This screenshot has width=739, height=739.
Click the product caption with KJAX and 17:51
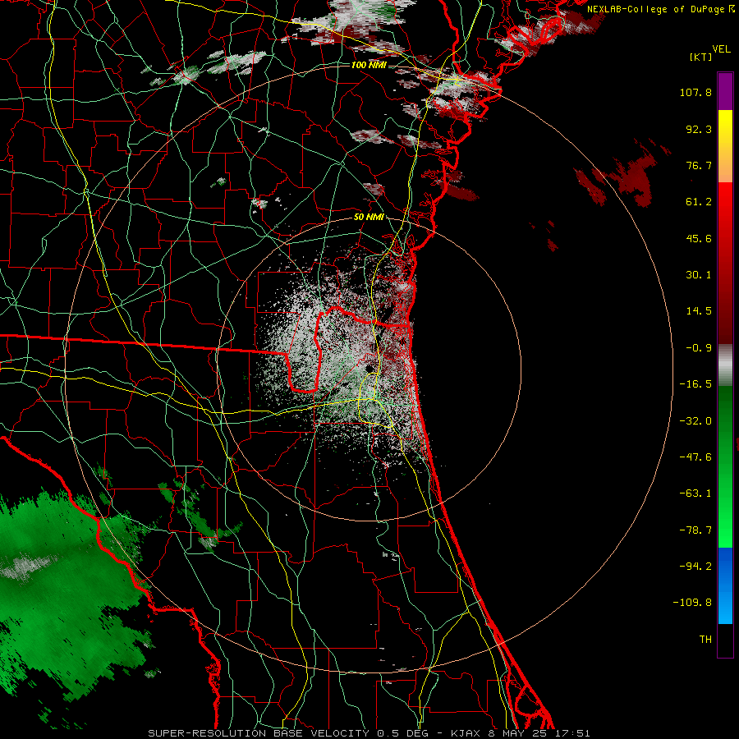tap(369, 733)
